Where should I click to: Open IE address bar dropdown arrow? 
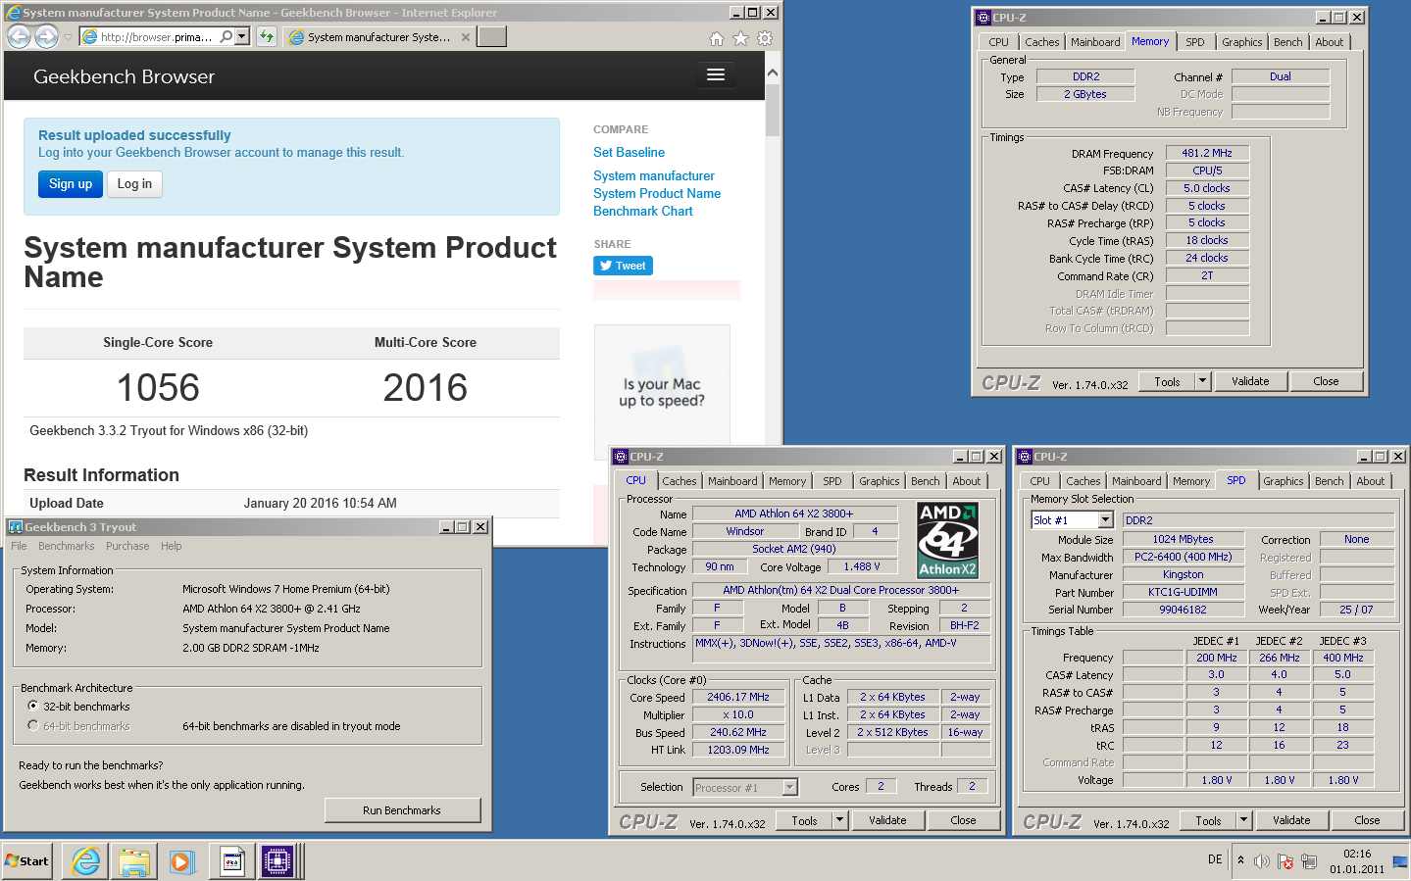(242, 36)
